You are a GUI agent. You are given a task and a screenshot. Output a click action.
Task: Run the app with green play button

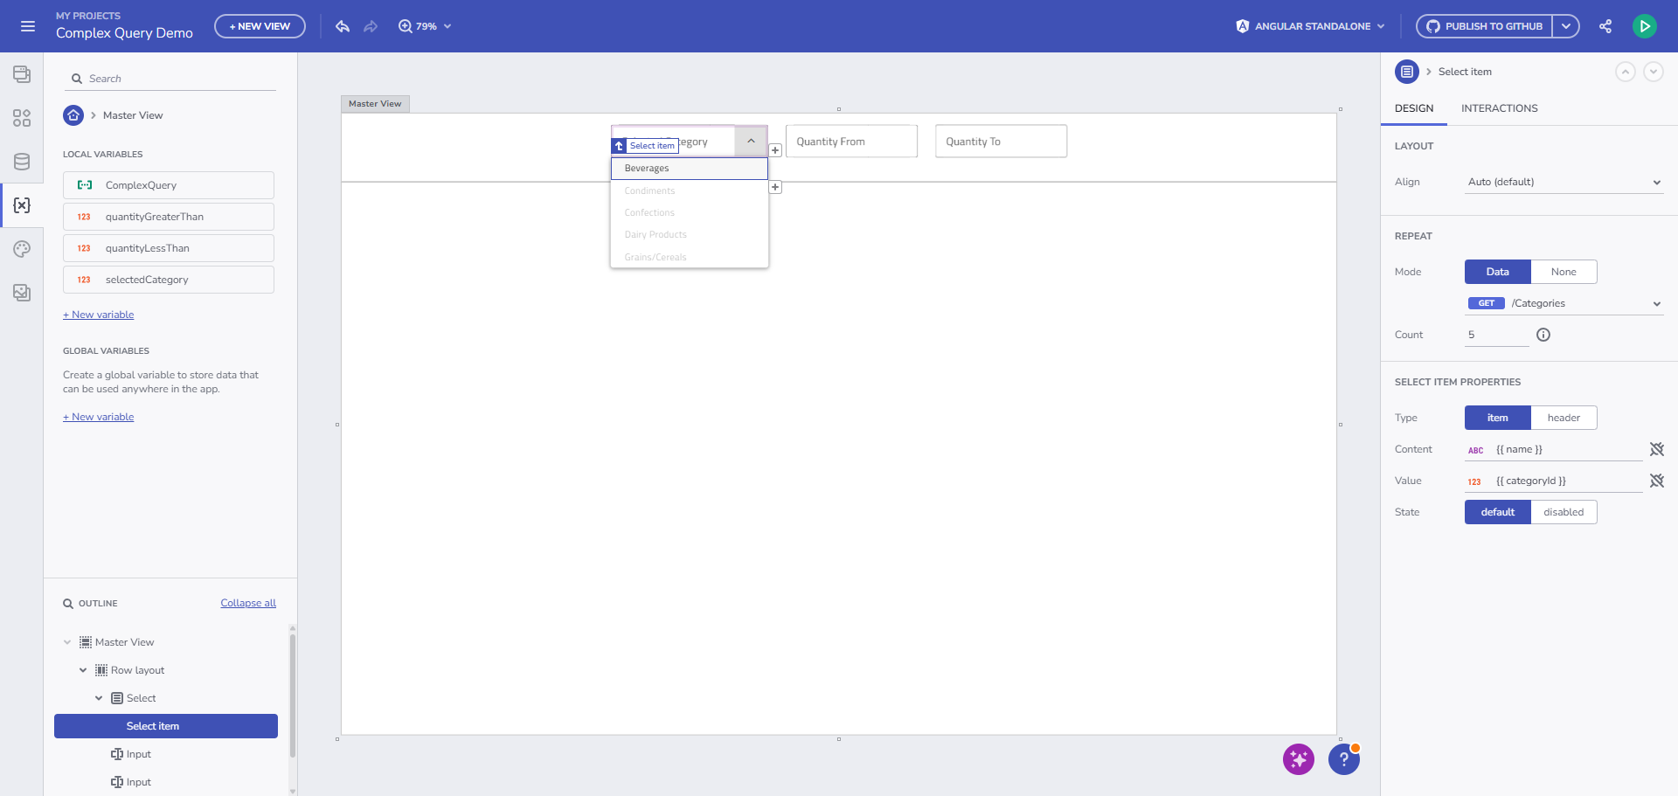[x=1644, y=26]
